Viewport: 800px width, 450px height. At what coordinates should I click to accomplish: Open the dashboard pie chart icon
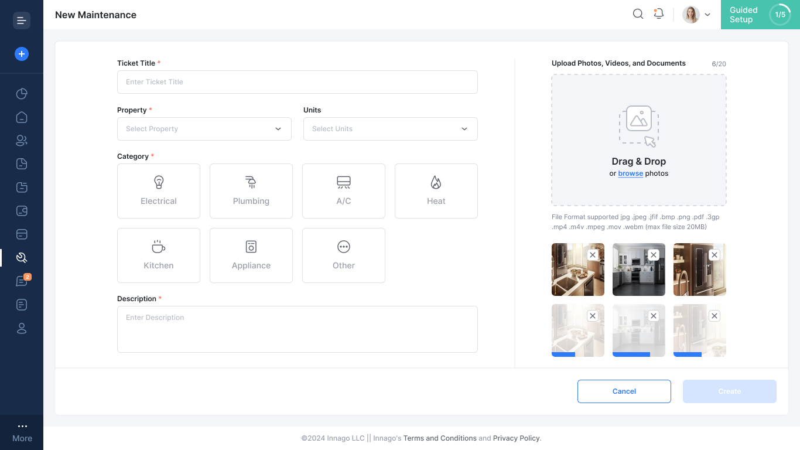tap(22, 94)
